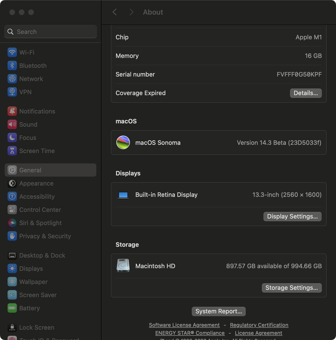This screenshot has width=336, height=340.
Task: Click the Storage section heading
Action: point(127,245)
